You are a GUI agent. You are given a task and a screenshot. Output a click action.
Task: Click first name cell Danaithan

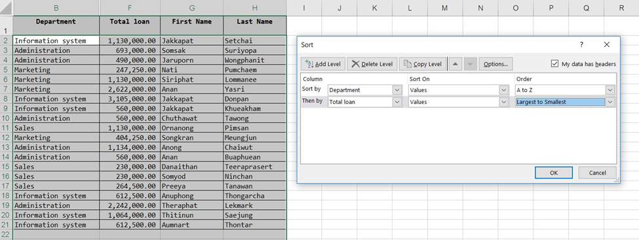click(191, 167)
